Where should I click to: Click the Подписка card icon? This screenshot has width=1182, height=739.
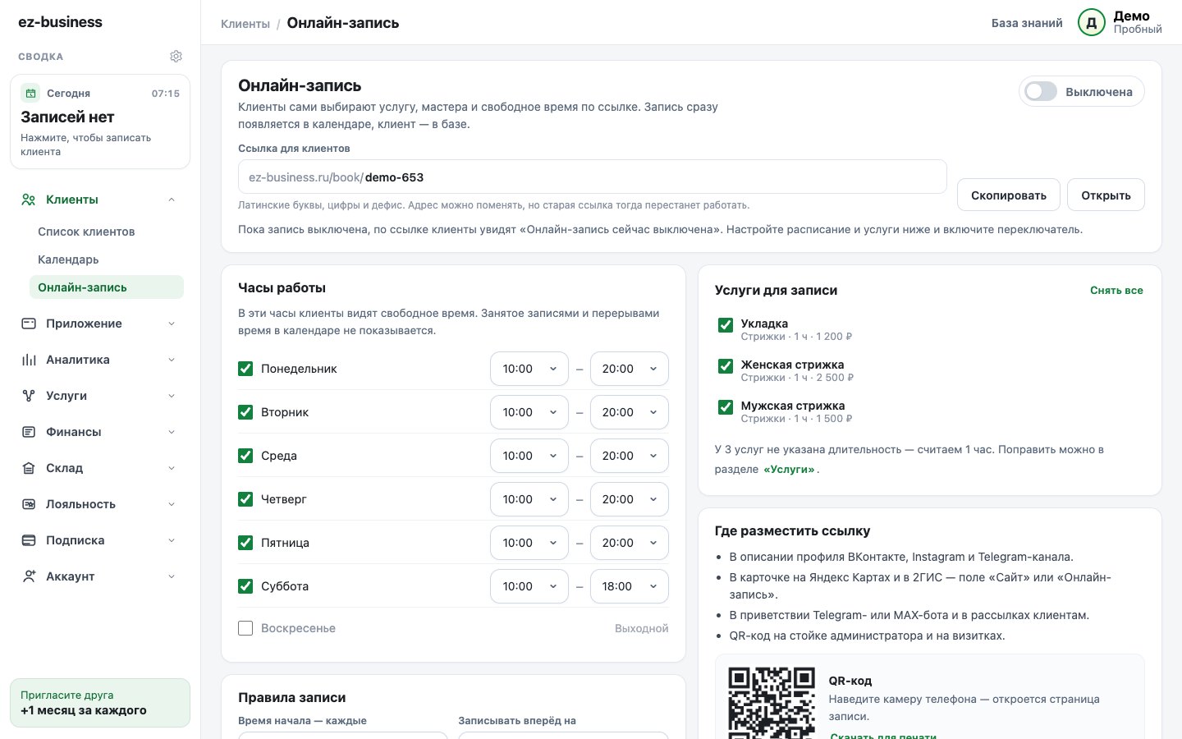(x=29, y=540)
